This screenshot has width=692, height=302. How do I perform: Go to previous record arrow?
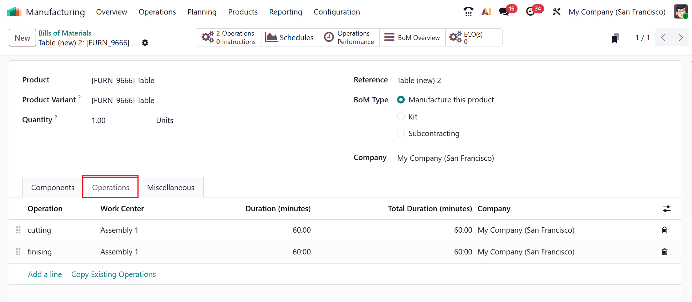(x=663, y=37)
